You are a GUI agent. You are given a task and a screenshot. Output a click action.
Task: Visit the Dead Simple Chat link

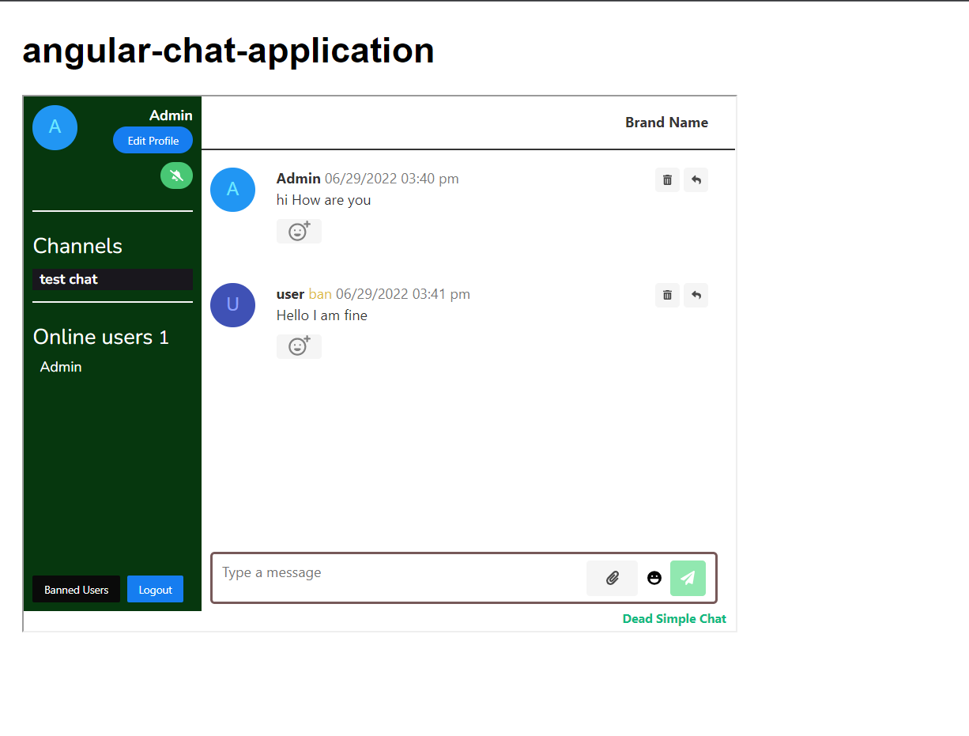coord(674,618)
